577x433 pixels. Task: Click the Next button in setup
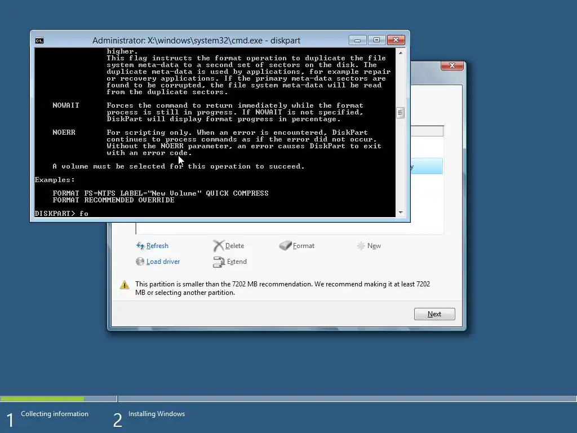pyautogui.click(x=434, y=314)
